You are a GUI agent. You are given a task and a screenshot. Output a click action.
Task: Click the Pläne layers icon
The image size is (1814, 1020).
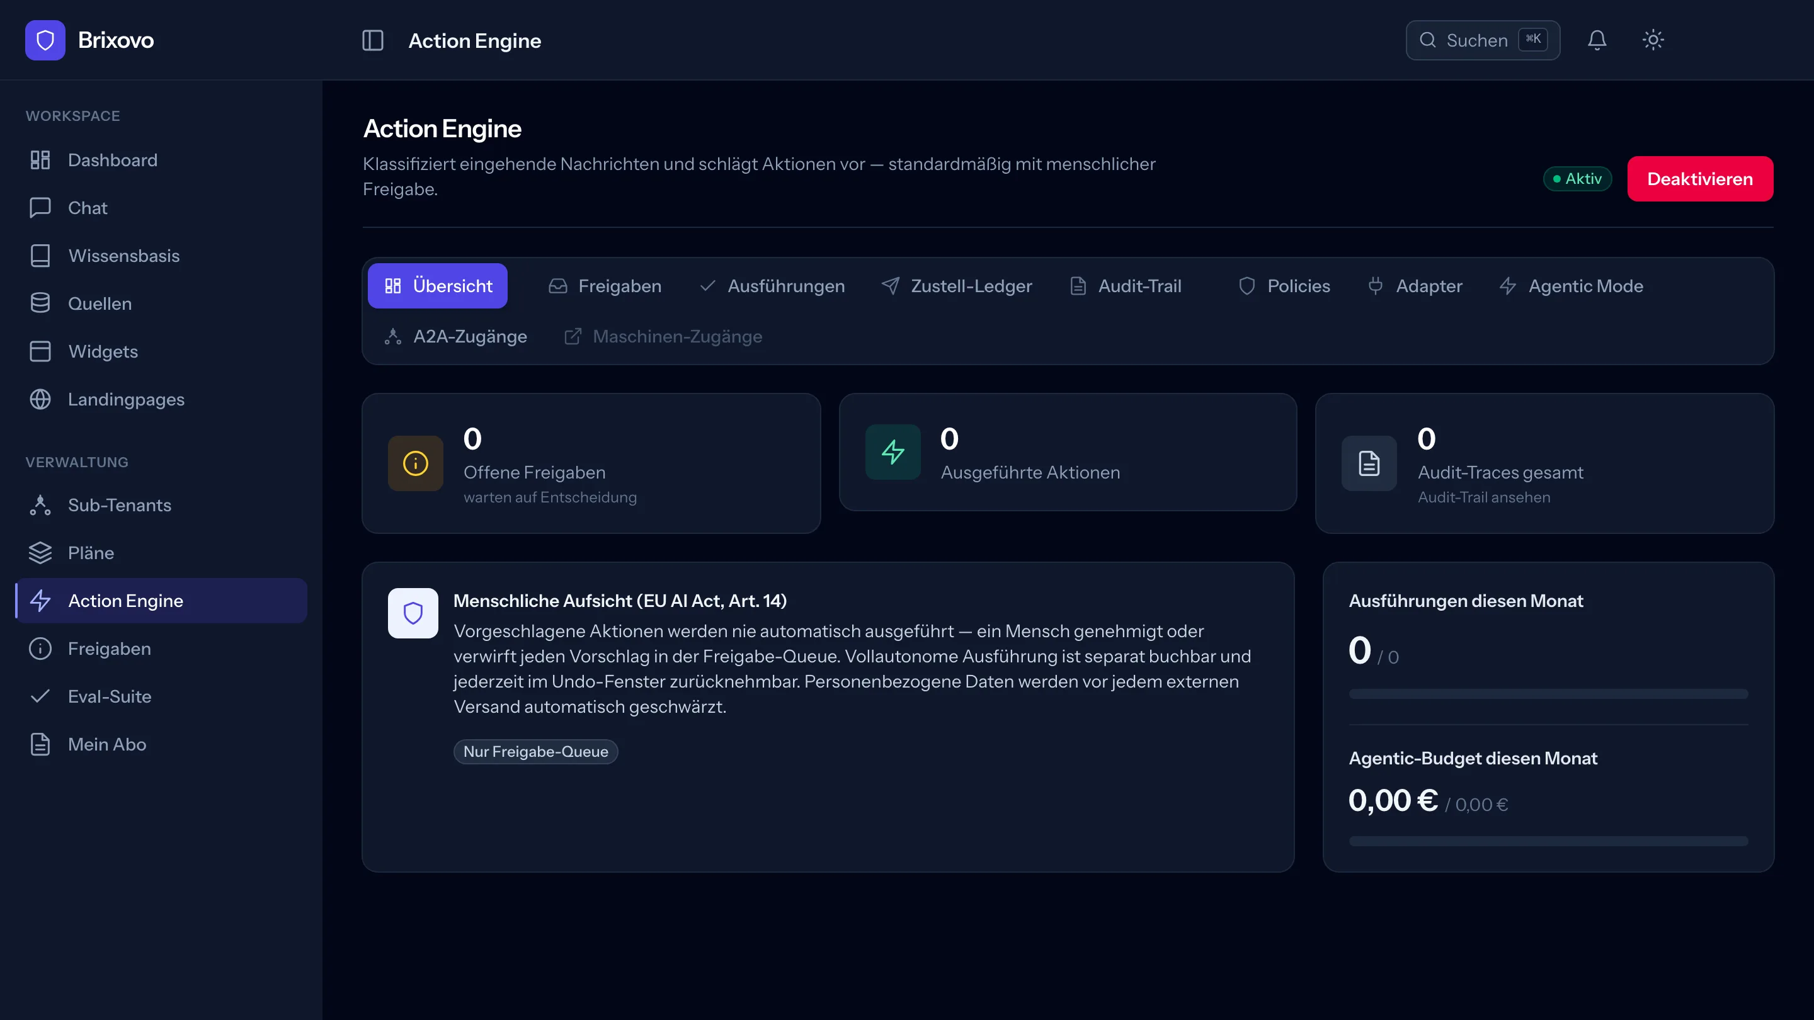pos(40,553)
